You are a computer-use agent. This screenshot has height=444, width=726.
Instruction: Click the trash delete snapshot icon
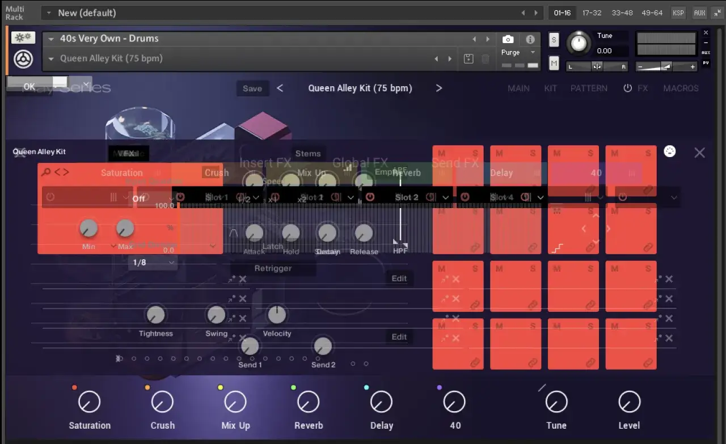pos(486,58)
